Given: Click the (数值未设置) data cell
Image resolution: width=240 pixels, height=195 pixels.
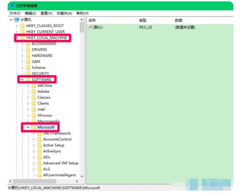Looking at the screenshot, I should 185,27.
